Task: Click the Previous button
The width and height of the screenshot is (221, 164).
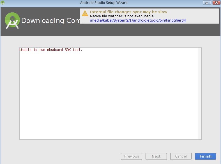Action: [131, 156]
